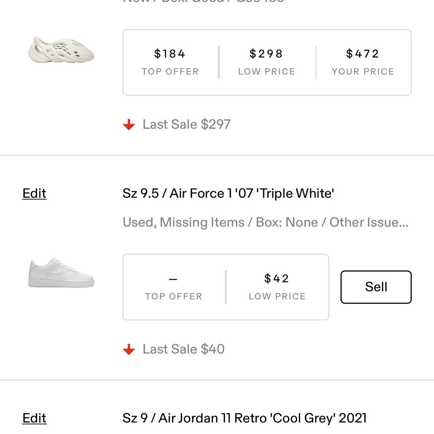Click the empty Top Offer dash for Air Force 1
Screen dimensions: 434x434
pos(174,278)
